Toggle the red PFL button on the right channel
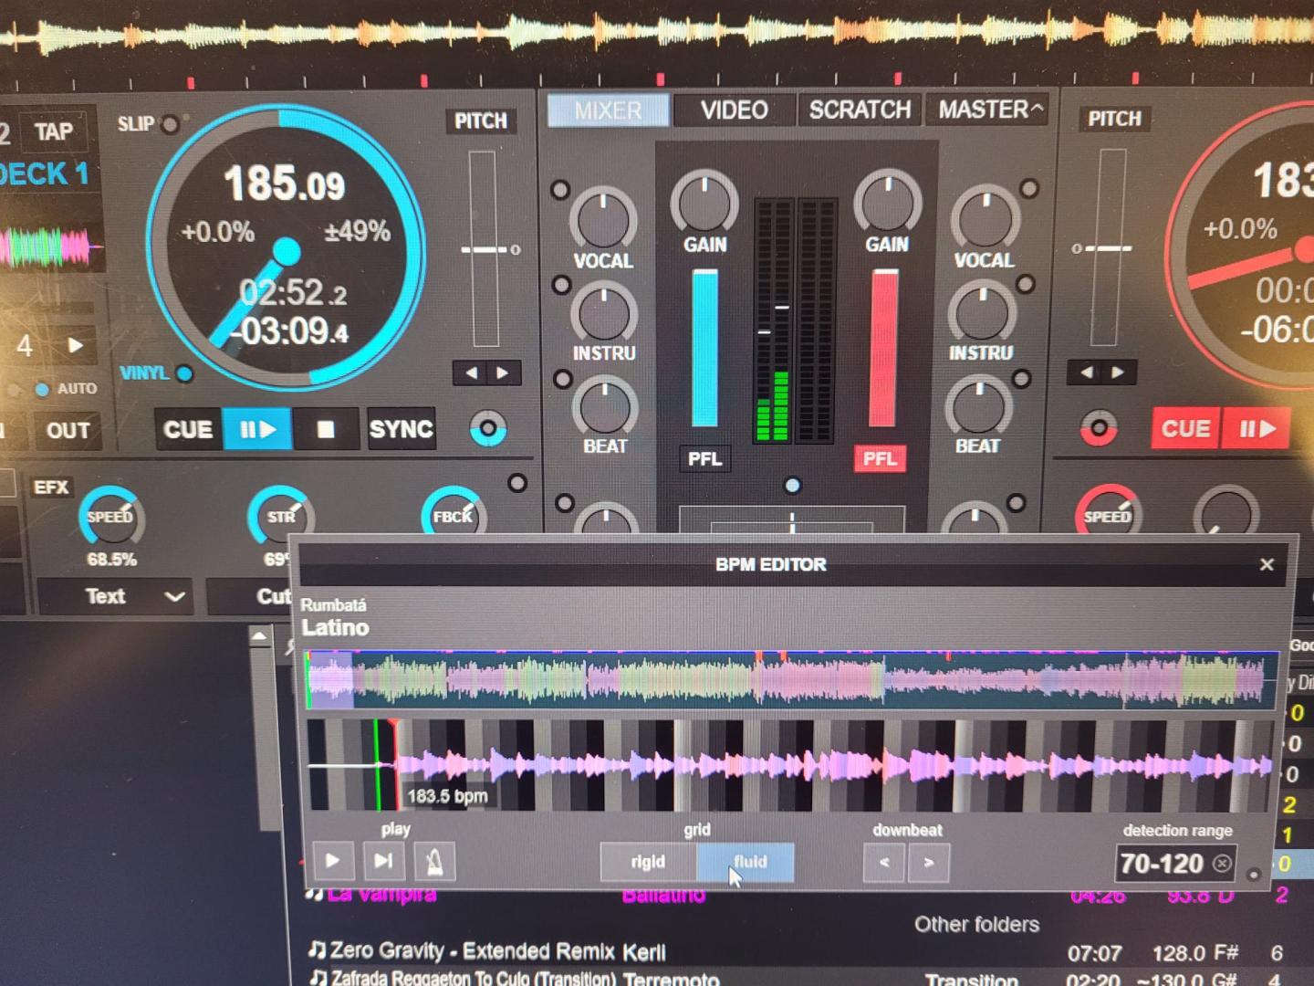 pos(880,458)
